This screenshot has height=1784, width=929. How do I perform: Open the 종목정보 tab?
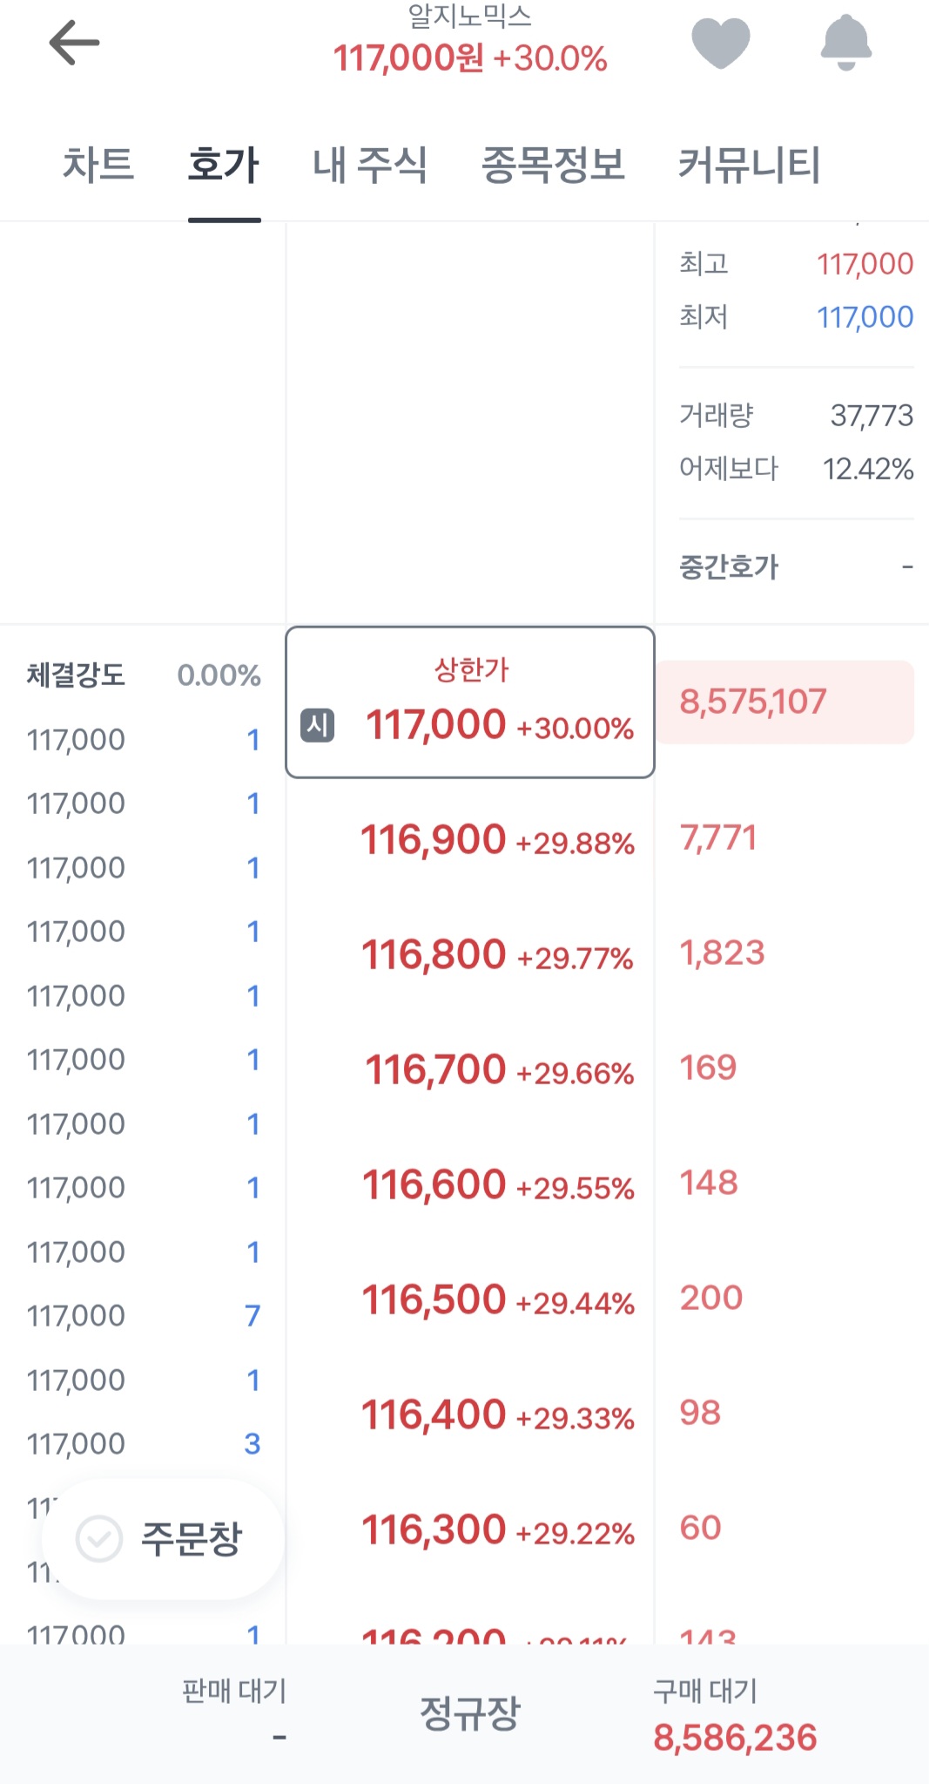553,165
